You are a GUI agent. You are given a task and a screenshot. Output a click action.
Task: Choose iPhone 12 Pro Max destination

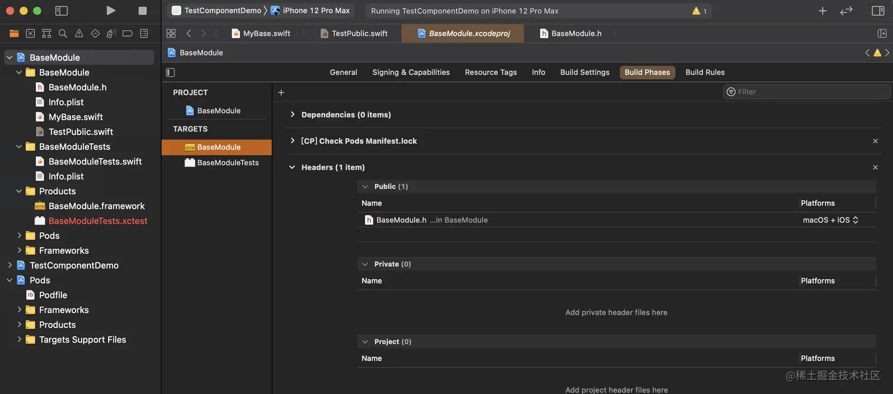pos(311,11)
